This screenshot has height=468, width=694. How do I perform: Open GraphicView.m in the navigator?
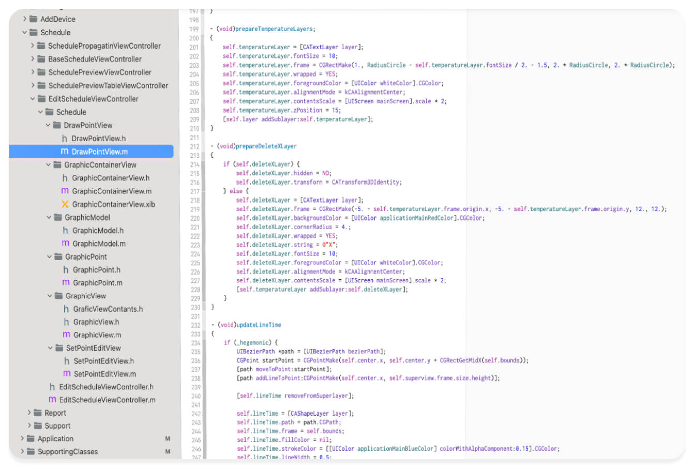pos(97,335)
